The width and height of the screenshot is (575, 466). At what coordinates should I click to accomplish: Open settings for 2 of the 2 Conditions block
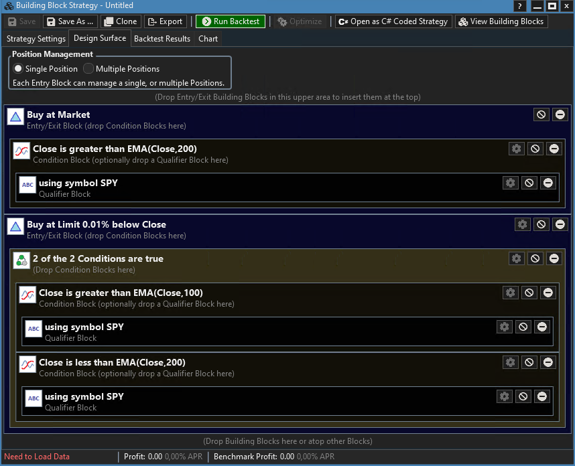pos(516,258)
